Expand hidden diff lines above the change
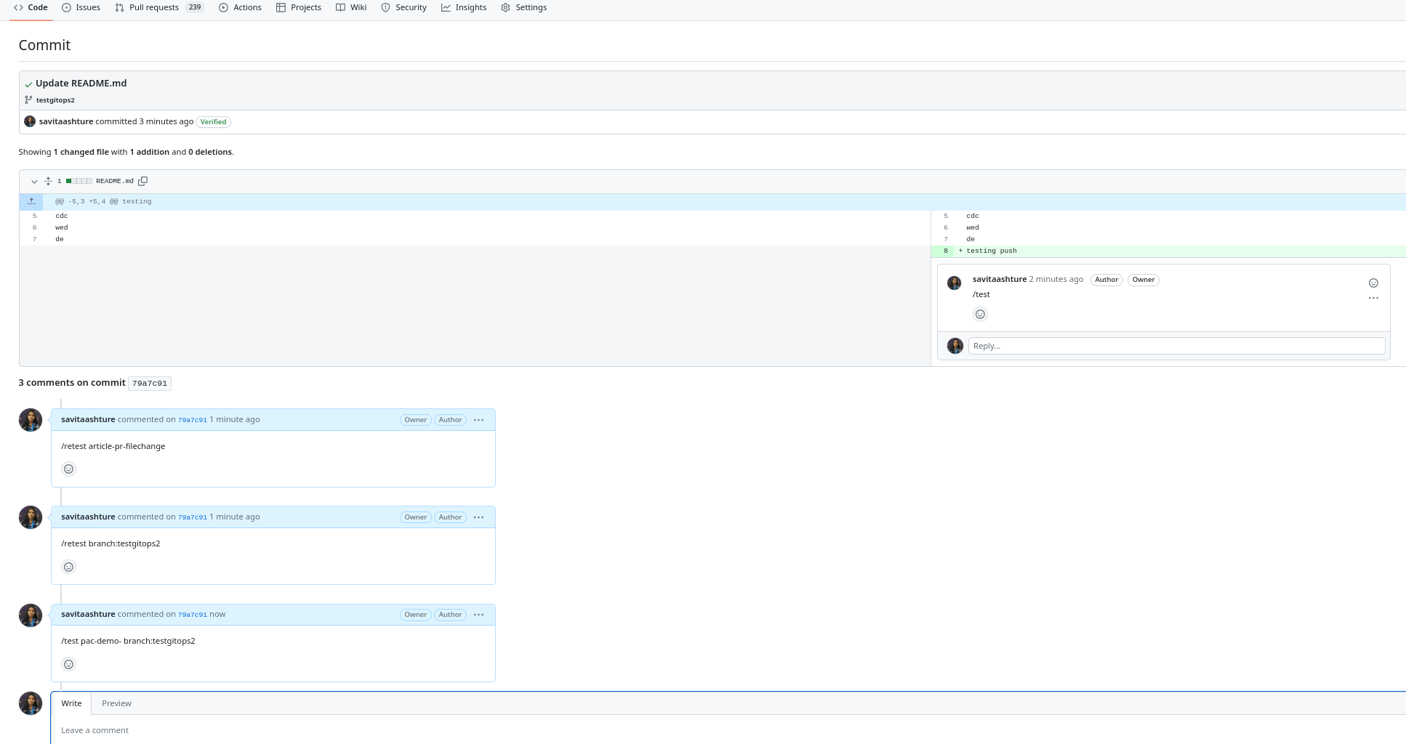1406x744 pixels. [31, 201]
